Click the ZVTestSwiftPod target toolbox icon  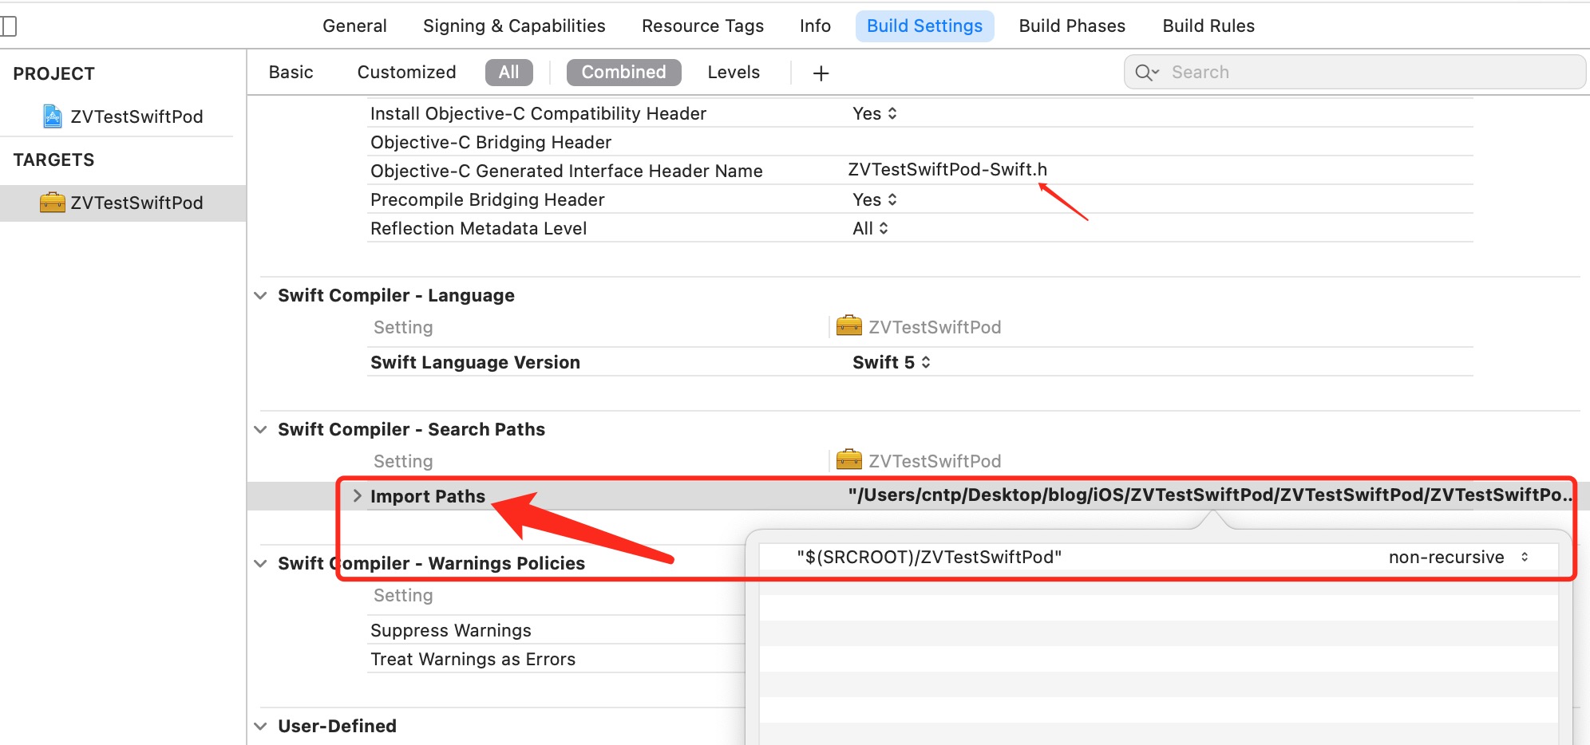(x=52, y=203)
